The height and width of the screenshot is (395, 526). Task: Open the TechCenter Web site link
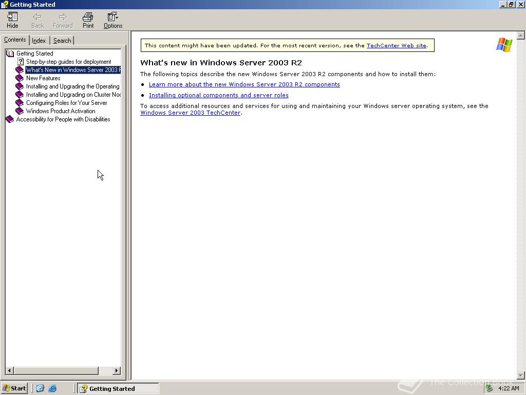click(x=396, y=45)
